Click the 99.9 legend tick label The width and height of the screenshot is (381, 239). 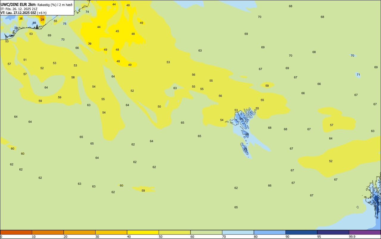(352, 237)
